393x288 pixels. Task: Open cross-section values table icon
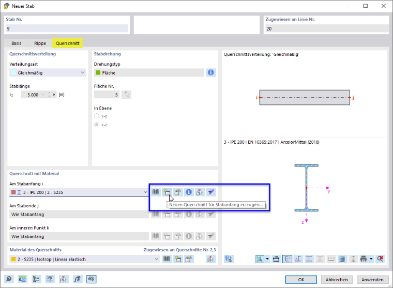(x=342, y=259)
